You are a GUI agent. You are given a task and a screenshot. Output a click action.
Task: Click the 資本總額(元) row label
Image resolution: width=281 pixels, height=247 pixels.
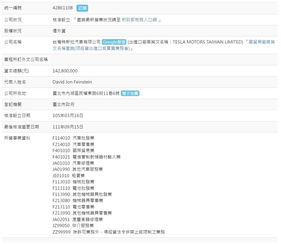[17, 71]
